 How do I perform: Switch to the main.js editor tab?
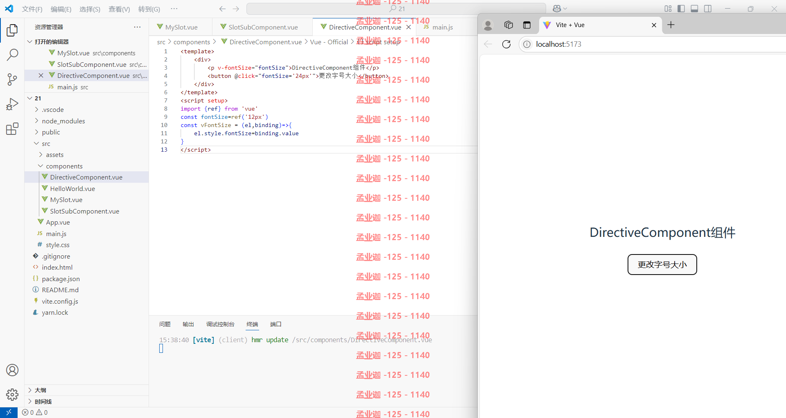(442, 27)
